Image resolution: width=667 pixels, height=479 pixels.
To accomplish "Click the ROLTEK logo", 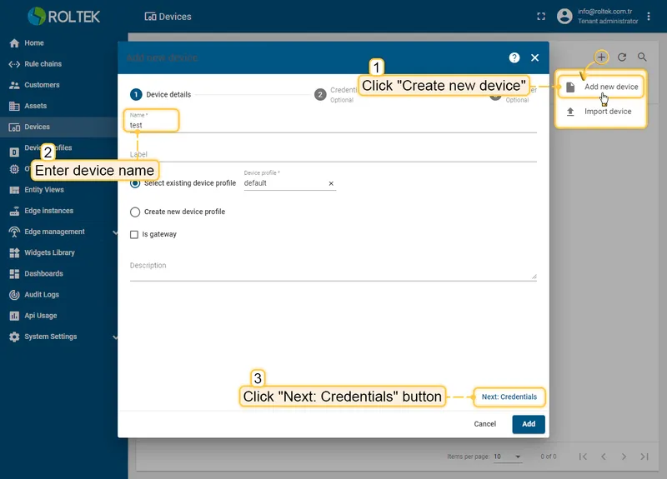I will 64,16.
